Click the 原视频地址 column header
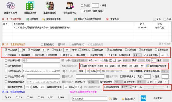This screenshot has width=172, height=102. coord(19,24)
